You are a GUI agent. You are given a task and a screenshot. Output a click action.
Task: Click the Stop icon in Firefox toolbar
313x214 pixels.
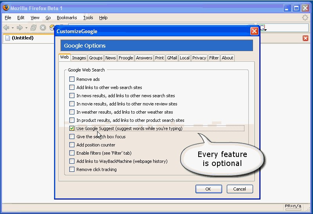tap(43, 27)
